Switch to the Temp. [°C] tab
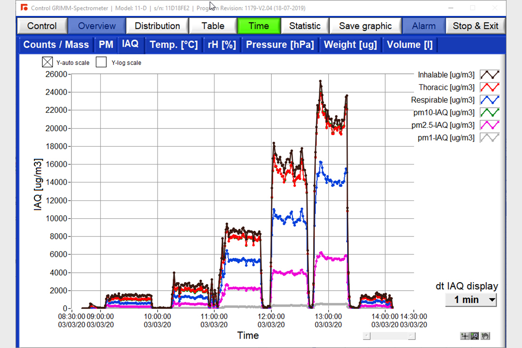 click(174, 45)
